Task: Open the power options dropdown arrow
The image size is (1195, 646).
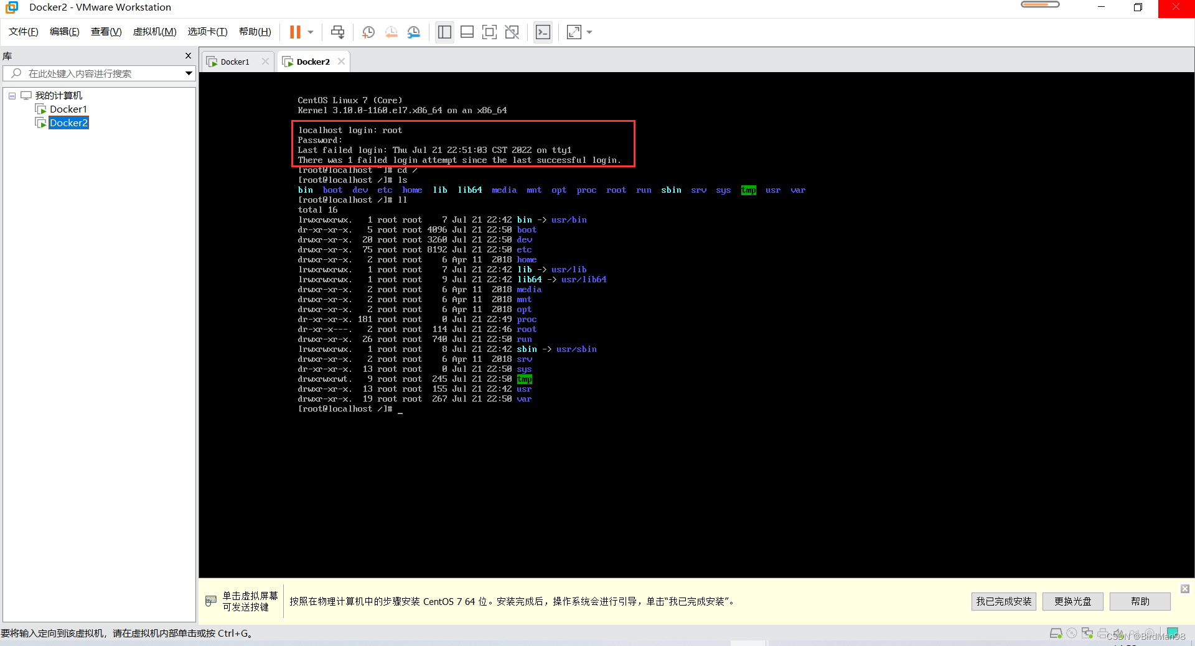Action: point(310,32)
